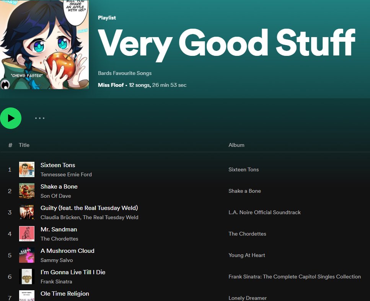Click the 12 songs count text
The height and width of the screenshot is (301, 370).
coord(140,85)
